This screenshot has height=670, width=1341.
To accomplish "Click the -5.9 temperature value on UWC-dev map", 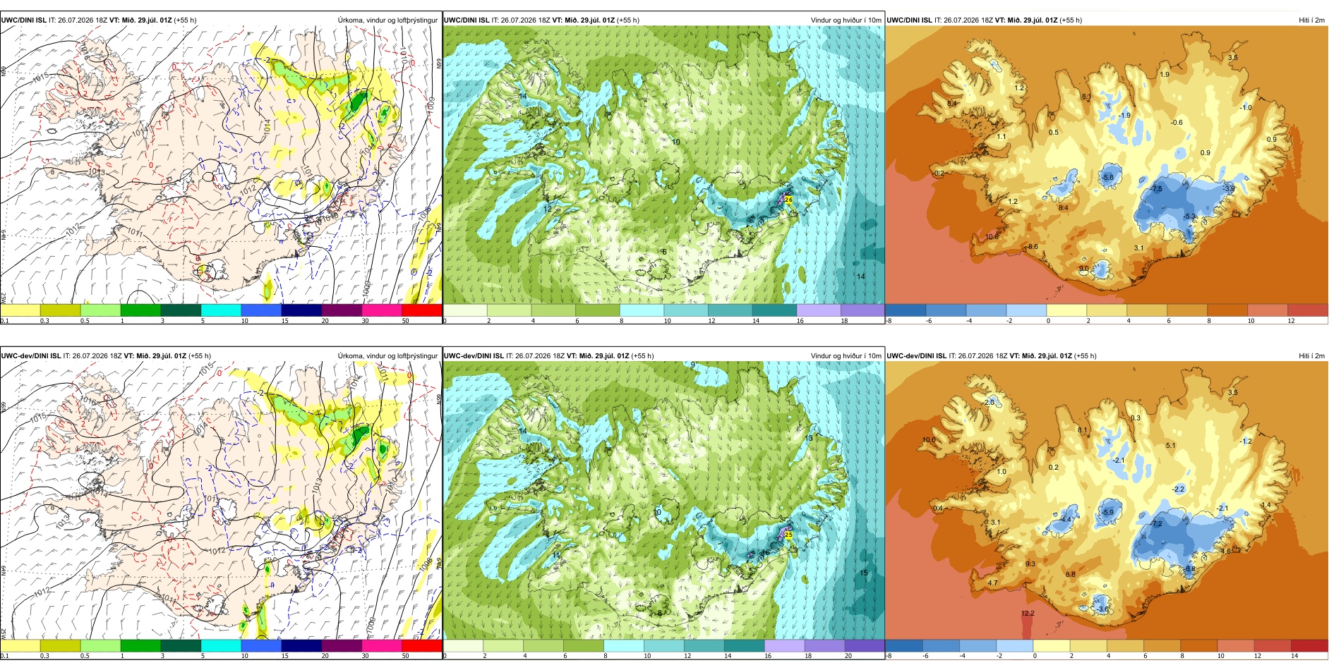I will pos(1107,513).
